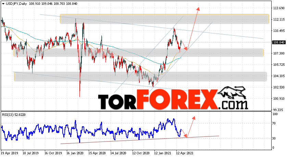The width and height of the screenshot is (287, 157).
Task: Click the RSI 30 level label
Action: click(274, 138)
